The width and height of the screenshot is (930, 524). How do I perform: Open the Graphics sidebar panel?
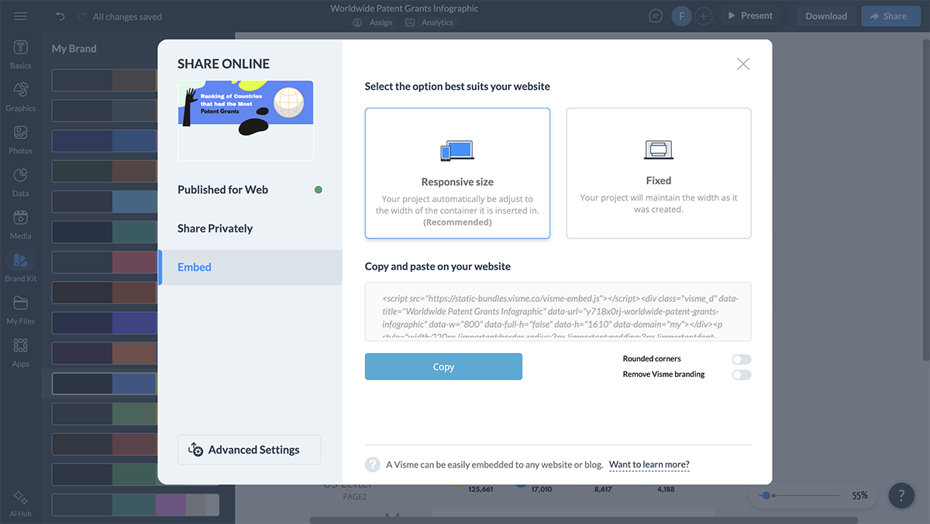pos(21,96)
